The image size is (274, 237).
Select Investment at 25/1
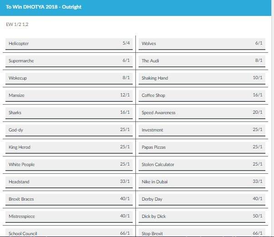[202, 131]
